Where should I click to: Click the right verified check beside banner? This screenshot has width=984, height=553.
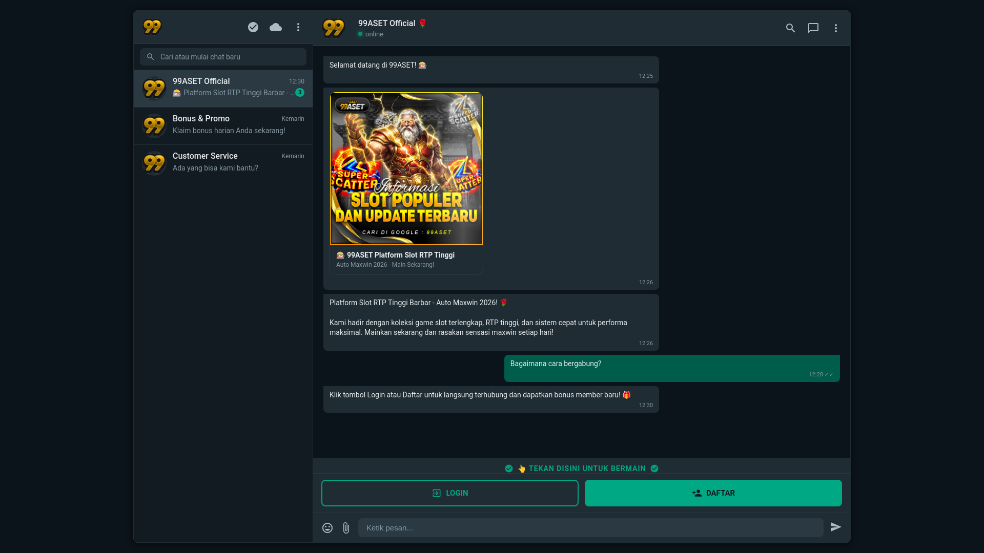coord(654,469)
